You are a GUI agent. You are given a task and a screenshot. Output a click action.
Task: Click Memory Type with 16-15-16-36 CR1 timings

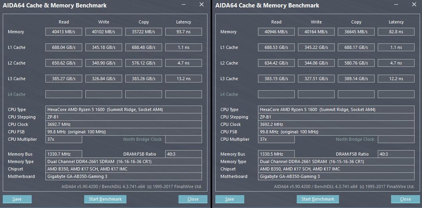(336, 161)
